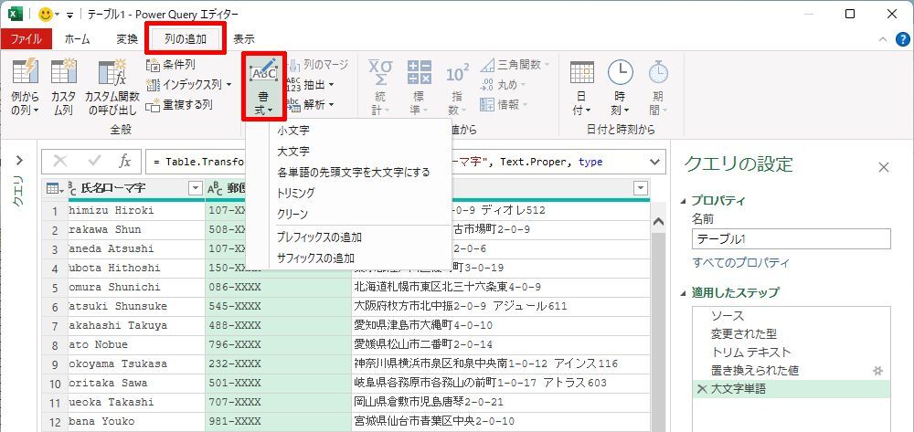Open 氏名ローマ字 column filter dropdown

[195, 188]
